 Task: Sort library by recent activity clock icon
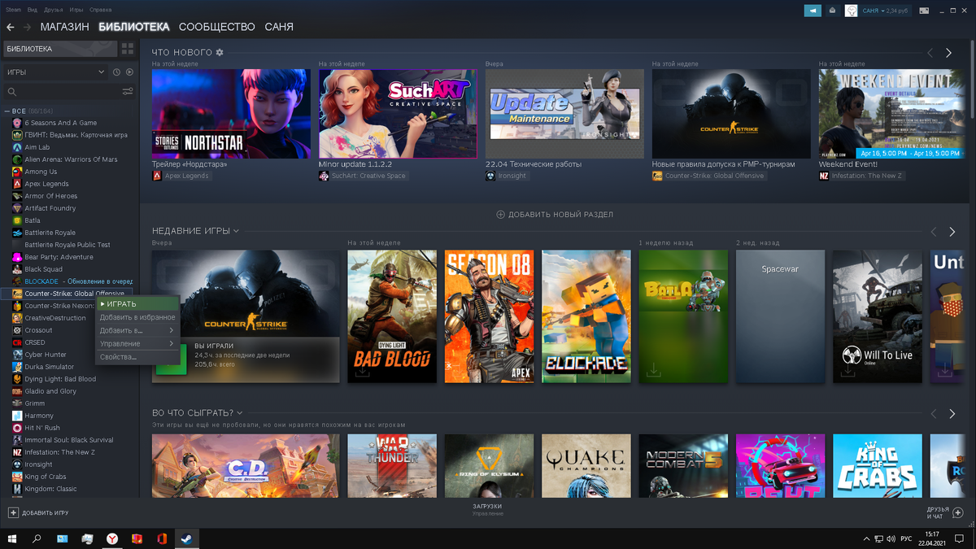coord(117,72)
